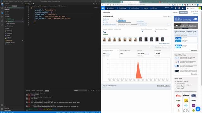Click the Upgrade plan button
202x113 pixels.
coord(183,13)
